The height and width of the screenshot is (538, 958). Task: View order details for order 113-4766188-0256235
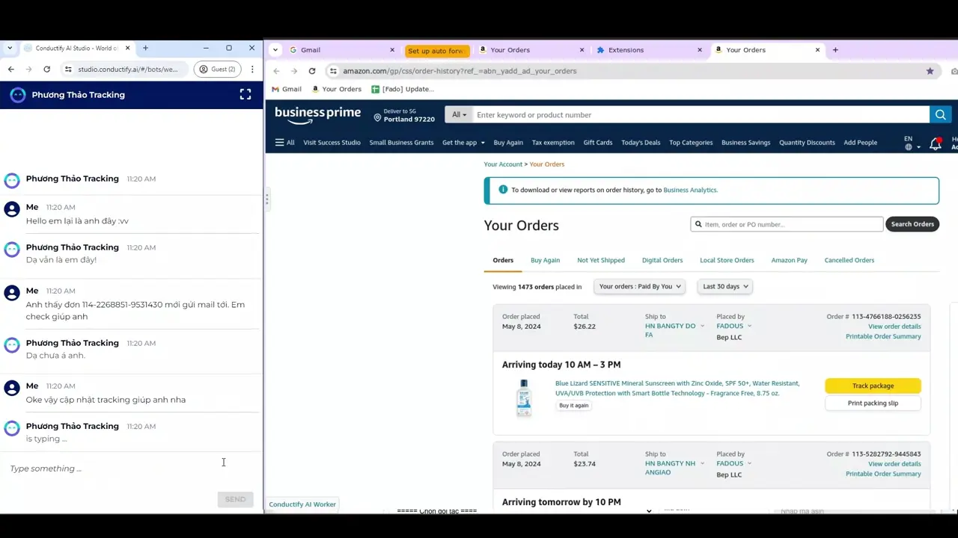[x=894, y=327]
